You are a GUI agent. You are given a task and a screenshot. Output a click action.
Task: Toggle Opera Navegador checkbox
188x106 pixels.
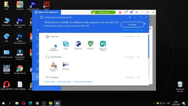tap(56, 46)
